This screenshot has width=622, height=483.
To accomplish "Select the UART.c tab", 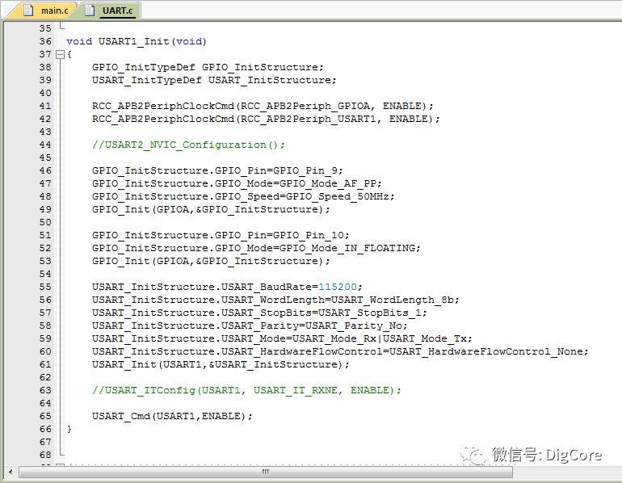I will click(110, 10).
